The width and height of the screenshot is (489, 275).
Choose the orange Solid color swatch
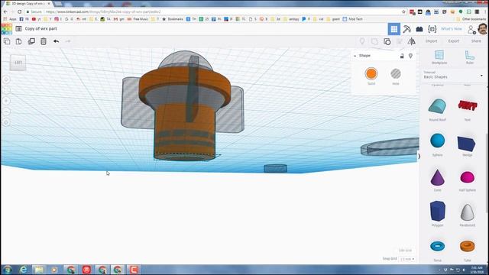371,74
